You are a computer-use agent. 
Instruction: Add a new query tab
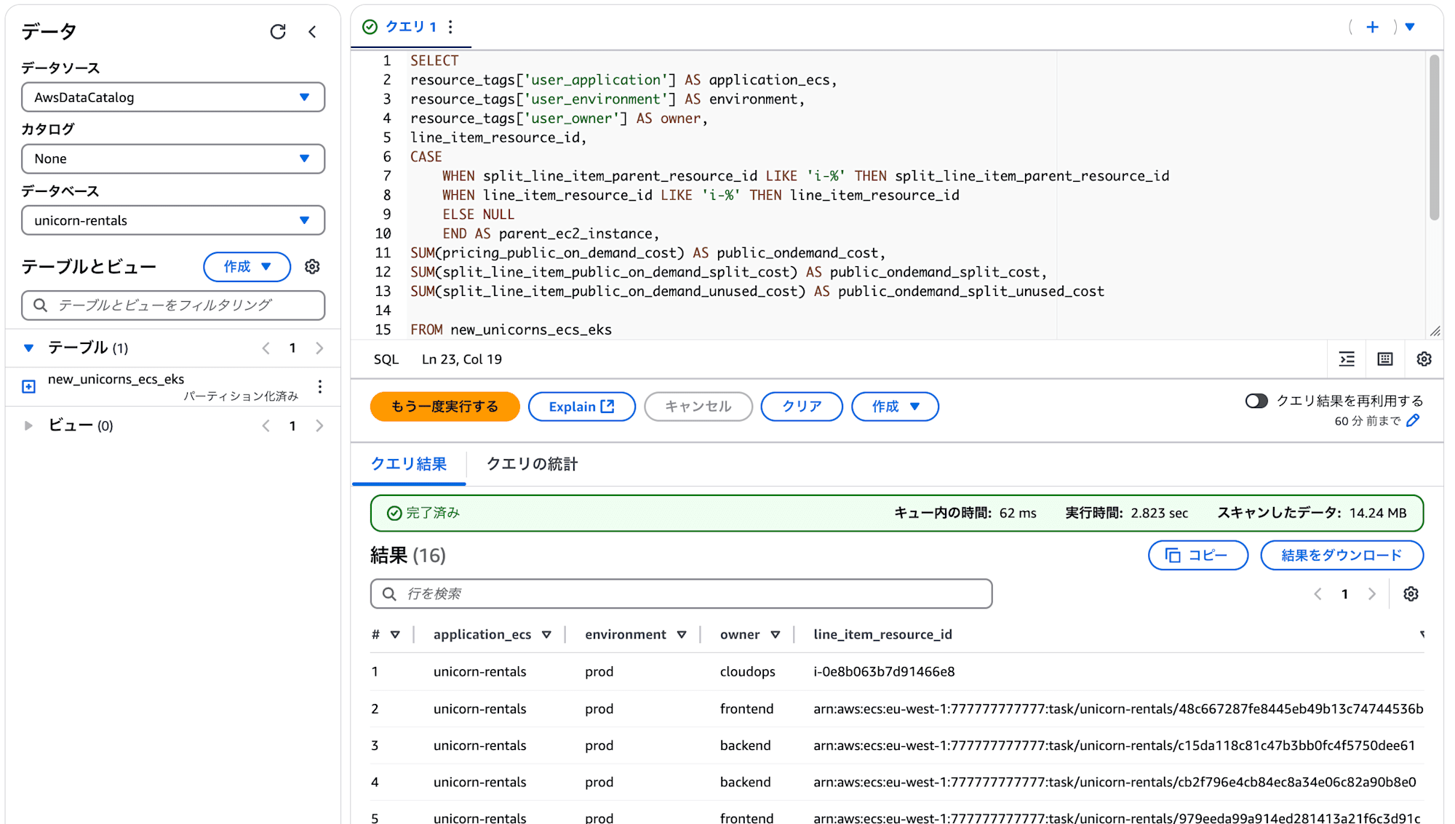point(1372,27)
